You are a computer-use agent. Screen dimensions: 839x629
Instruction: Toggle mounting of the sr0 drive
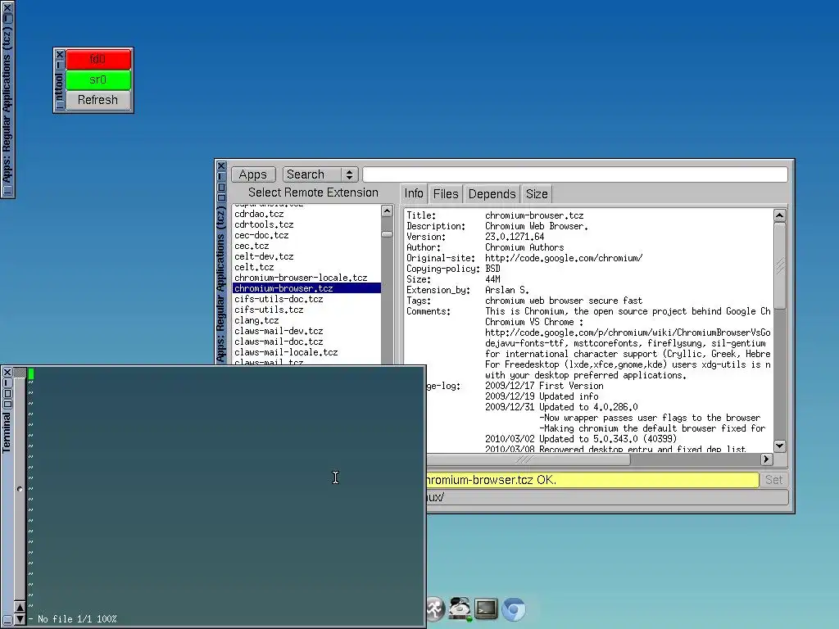[x=98, y=79]
